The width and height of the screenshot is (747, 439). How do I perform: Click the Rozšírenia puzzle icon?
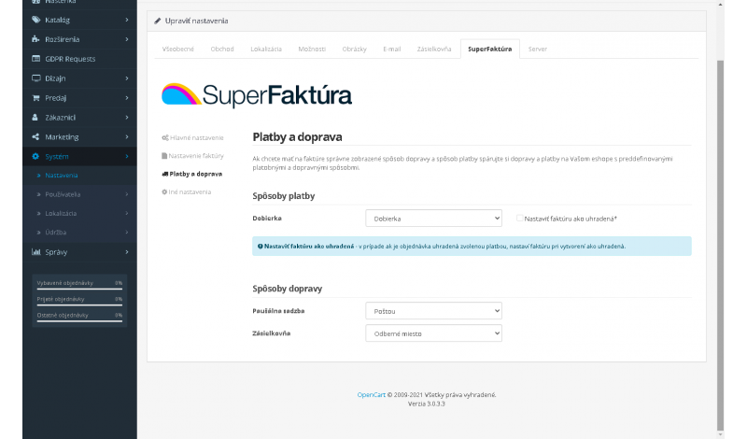tap(35, 39)
